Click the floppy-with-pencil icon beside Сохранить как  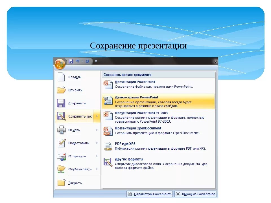[x=61, y=116]
